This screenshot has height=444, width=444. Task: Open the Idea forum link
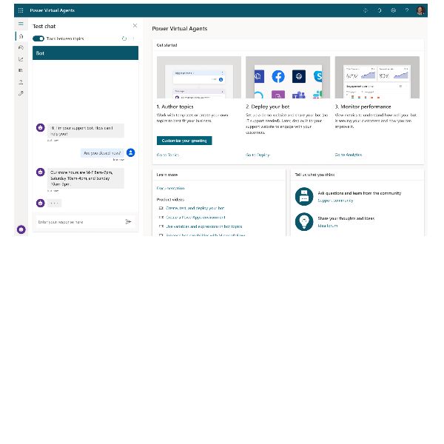pyautogui.click(x=328, y=226)
